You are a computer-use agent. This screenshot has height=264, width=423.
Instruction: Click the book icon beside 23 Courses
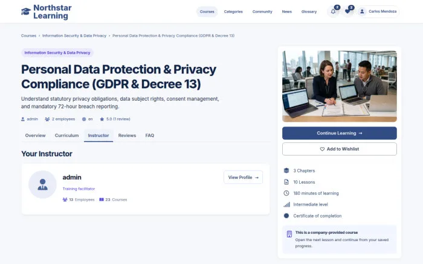pos(102,200)
